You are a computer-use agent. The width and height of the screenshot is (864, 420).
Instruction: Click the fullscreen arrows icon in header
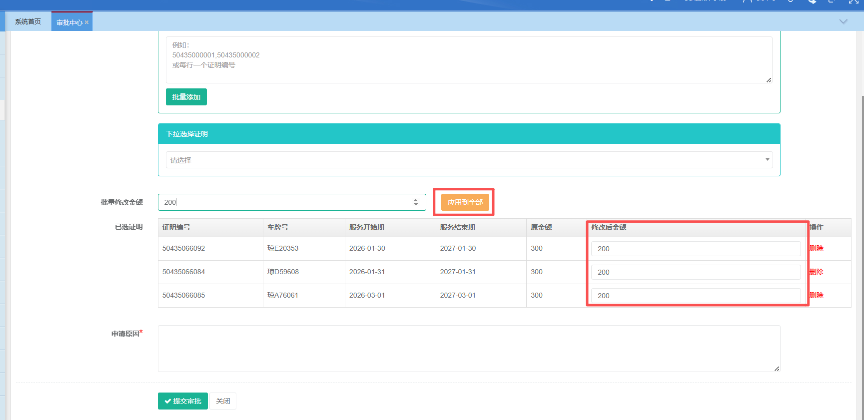pos(854,2)
